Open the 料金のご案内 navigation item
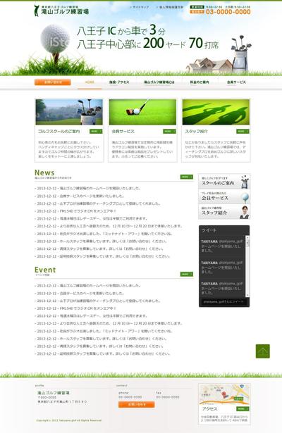 click(199, 82)
